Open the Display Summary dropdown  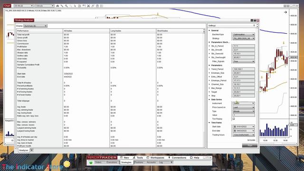point(35,26)
